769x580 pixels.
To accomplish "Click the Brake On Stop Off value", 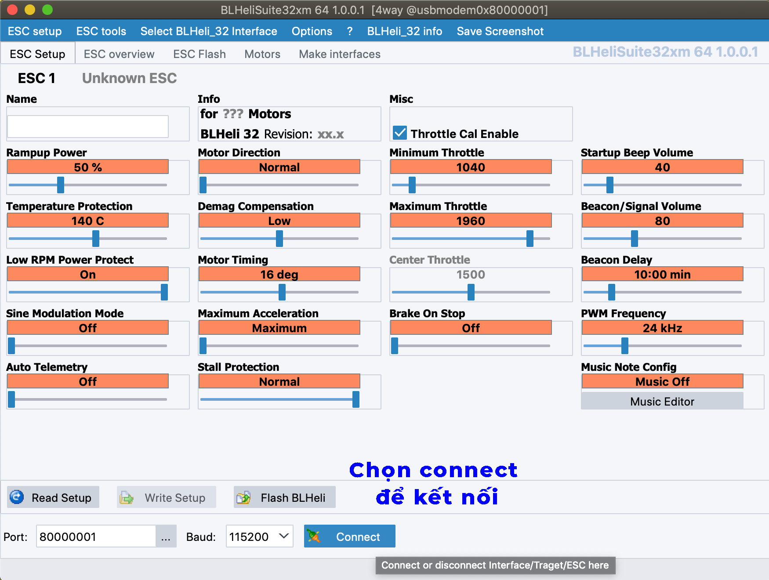I will click(471, 328).
